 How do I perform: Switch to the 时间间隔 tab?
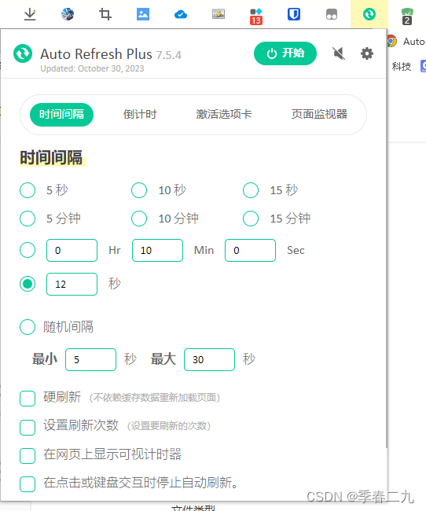61,115
